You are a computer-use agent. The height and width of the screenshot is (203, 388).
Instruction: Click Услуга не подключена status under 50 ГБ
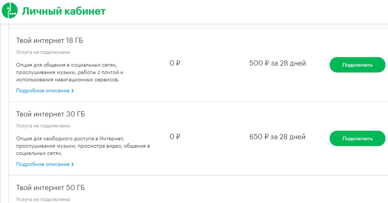pos(43,199)
